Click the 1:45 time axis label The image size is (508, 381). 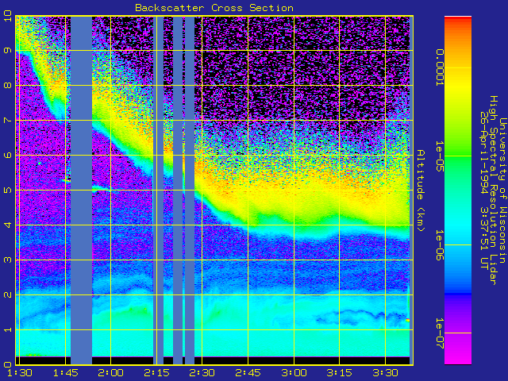click(x=65, y=373)
